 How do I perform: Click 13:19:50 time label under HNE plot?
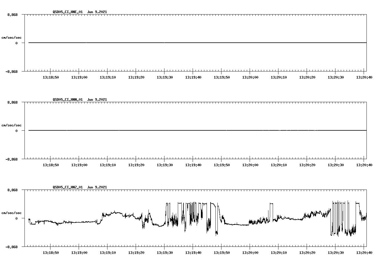(x=222, y=77)
